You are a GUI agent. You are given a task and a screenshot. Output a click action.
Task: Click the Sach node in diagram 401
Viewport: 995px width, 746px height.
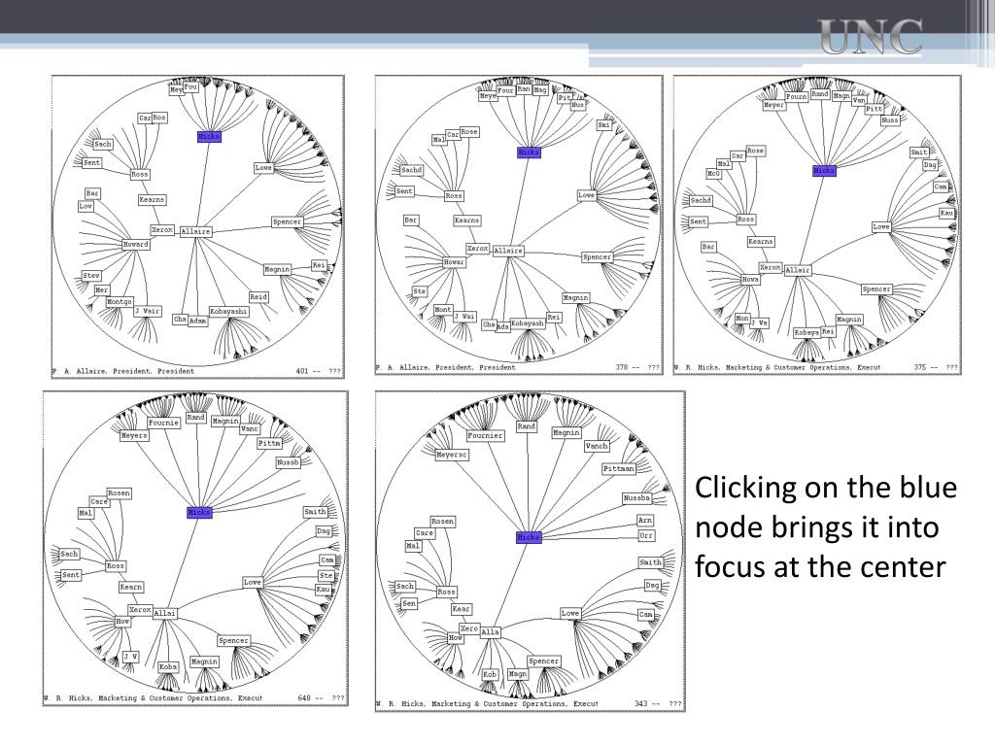[x=103, y=144]
